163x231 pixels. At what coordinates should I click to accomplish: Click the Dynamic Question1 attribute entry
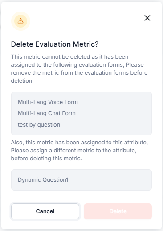click(x=43, y=180)
